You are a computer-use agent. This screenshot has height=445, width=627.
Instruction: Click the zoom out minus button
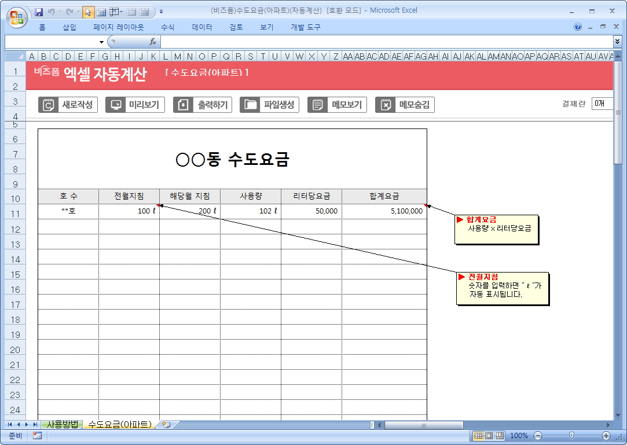[x=538, y=436]
